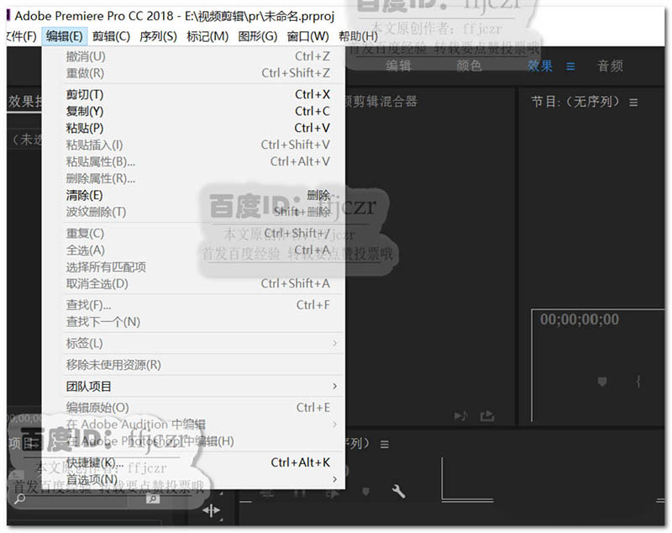The width and height of the screenshot is (672, 533).
Task: Open the 帮助(H) menu
Action: pos(359,36)
